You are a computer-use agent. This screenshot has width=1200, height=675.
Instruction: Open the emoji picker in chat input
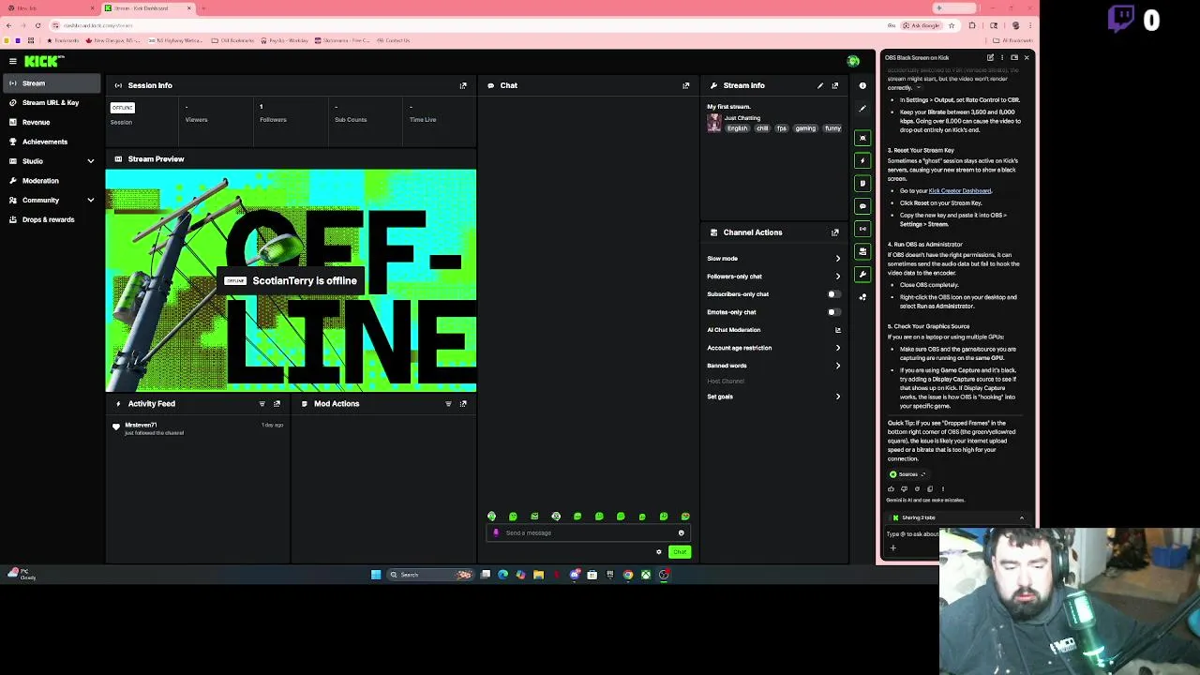(x=682, y=532)
